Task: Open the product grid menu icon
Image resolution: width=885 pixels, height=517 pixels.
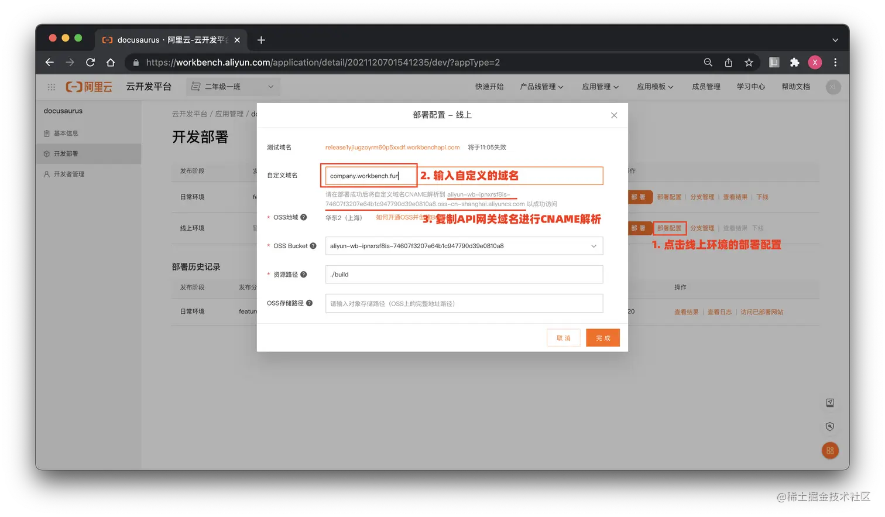Action: point(52,87)
